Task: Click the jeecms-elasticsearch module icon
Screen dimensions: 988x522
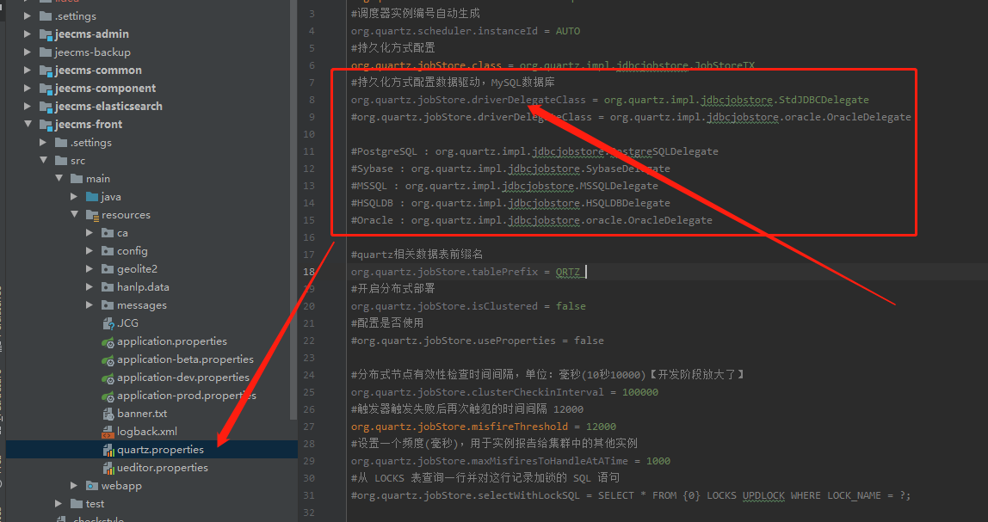Action: click(x=46, y=107)
